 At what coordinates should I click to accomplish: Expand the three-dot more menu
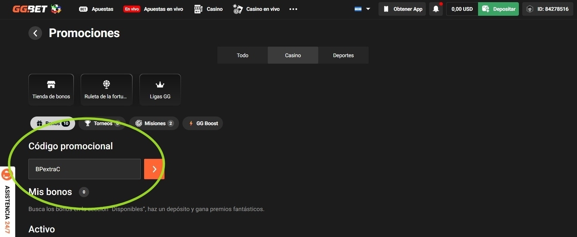[x=293, y=9]
